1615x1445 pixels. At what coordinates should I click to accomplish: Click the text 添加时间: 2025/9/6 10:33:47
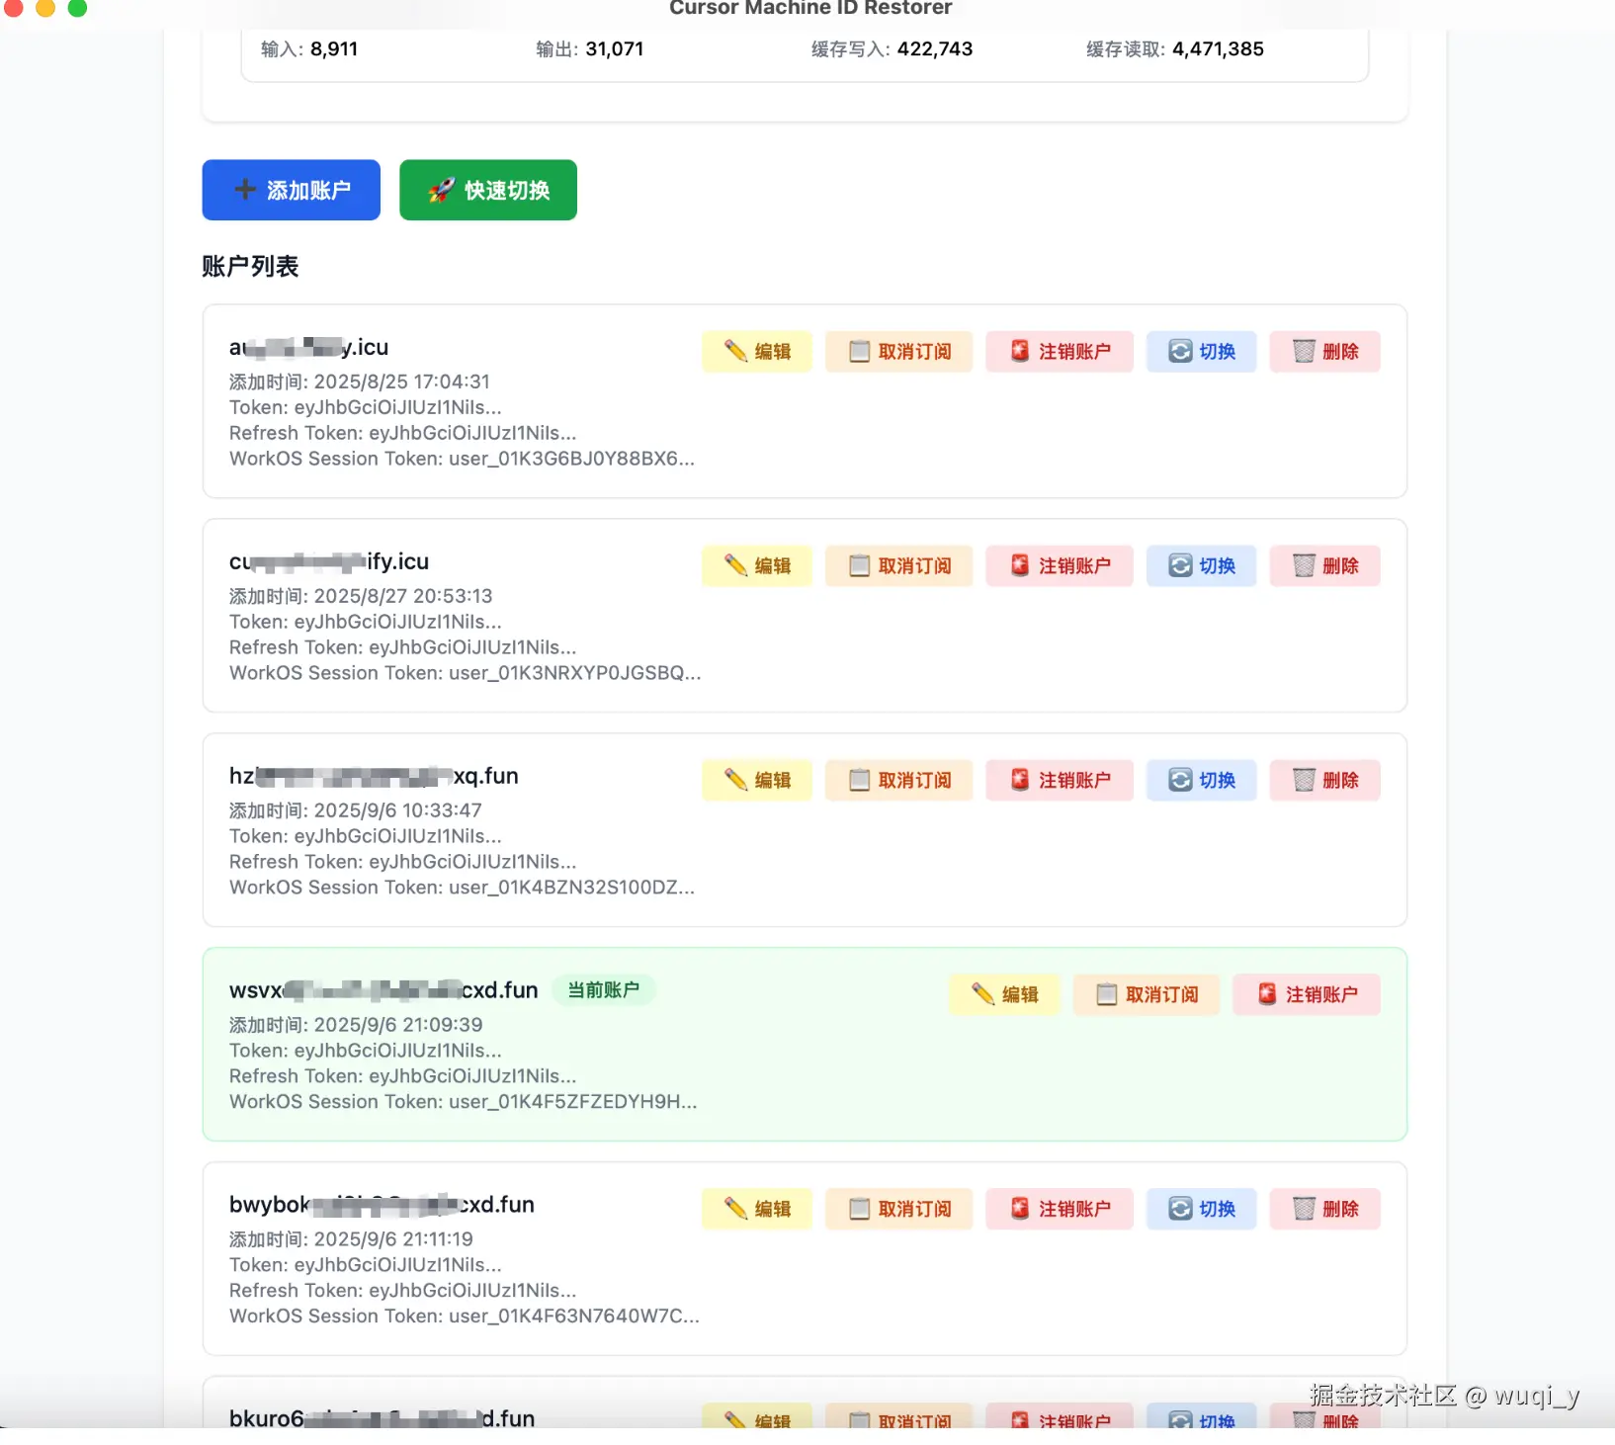tap(356, 811)
